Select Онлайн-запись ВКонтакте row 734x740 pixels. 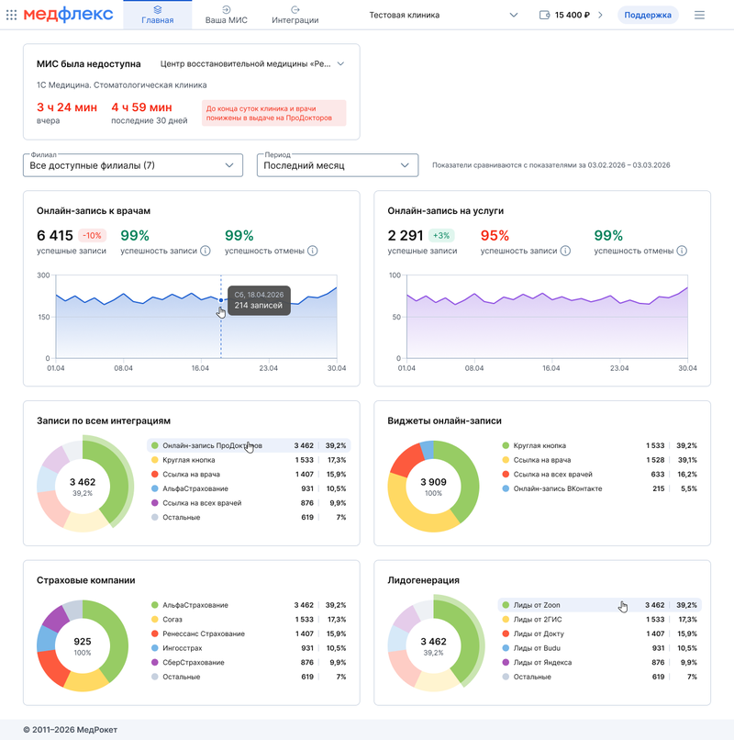[600, 488]
